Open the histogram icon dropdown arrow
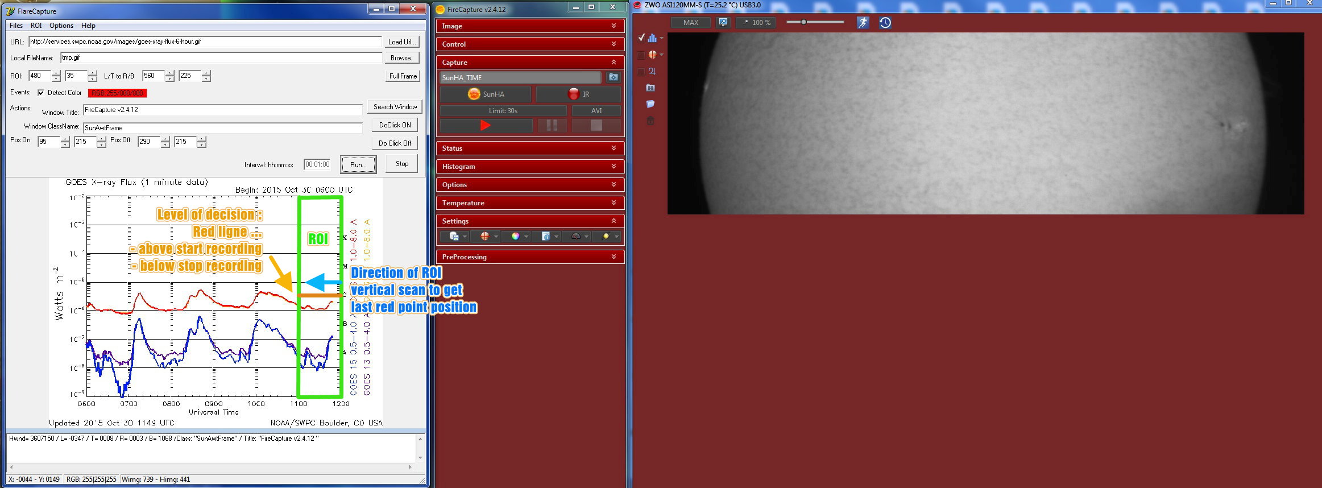 [661, 38]
